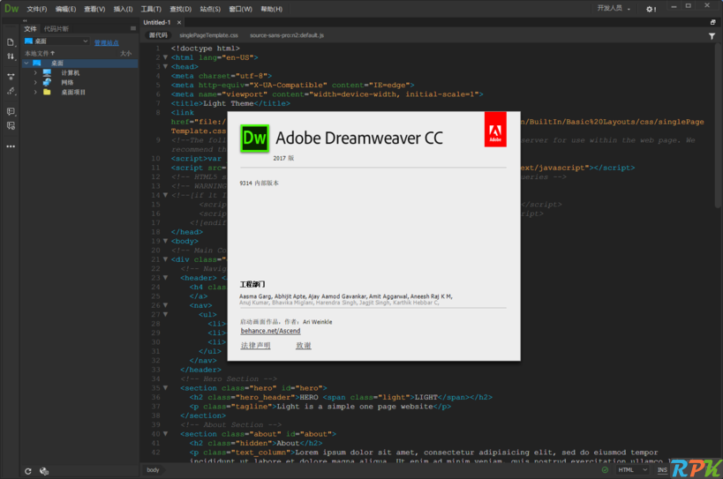The image size is (723, 479).
Task: Select the 源代码 source code button
Action: coord(158,35)
